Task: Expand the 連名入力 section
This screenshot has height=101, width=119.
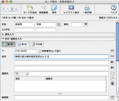Action: point(3,34)
